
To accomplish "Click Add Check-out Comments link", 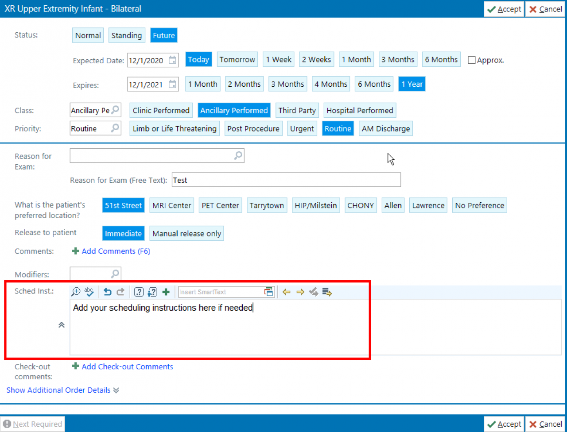I will click(x=127, y=366).
